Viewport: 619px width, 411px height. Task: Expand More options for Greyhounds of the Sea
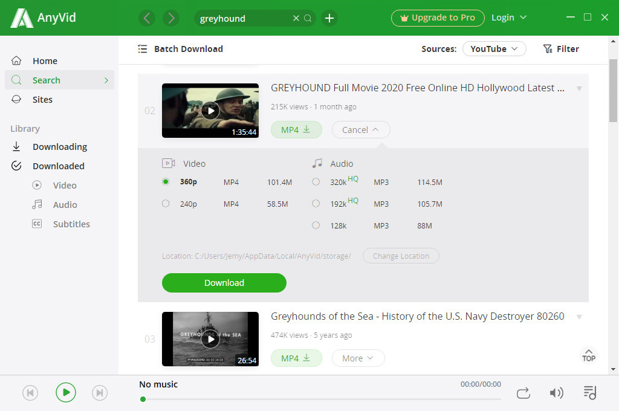point(358,358)
